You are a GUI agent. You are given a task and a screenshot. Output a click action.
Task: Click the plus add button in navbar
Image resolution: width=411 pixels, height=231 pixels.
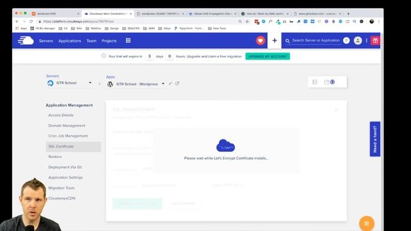click(x=274, y=40)
